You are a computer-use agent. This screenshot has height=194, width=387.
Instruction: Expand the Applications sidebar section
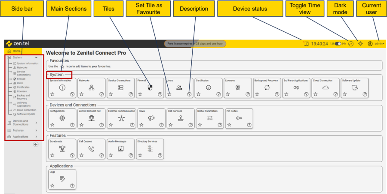[36, 136]
